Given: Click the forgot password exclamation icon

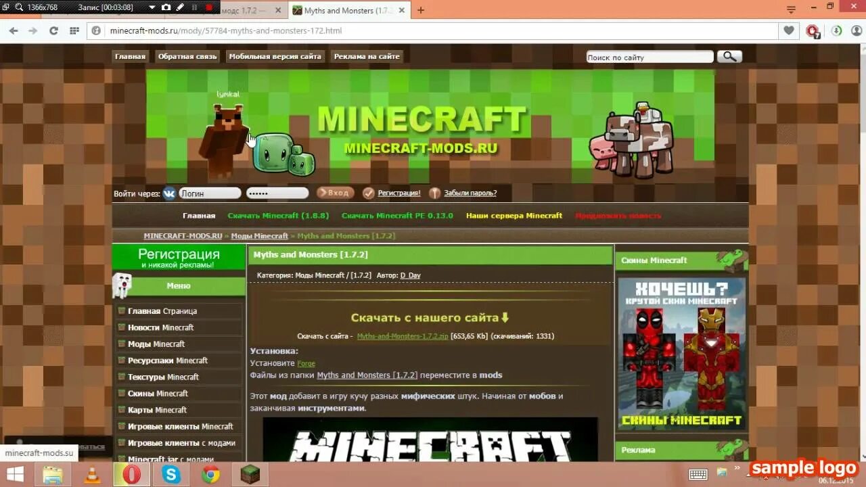Looking at the screenshot, I should [x=435, y=193].
